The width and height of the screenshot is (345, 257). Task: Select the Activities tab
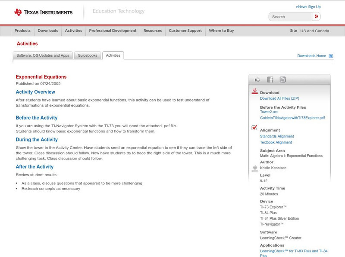coord(113,55)
